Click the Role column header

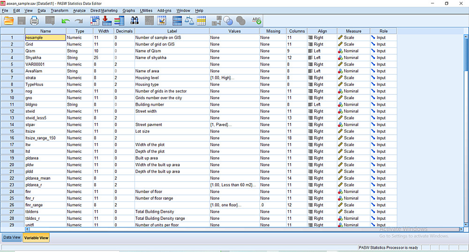(x=384, y=31)
